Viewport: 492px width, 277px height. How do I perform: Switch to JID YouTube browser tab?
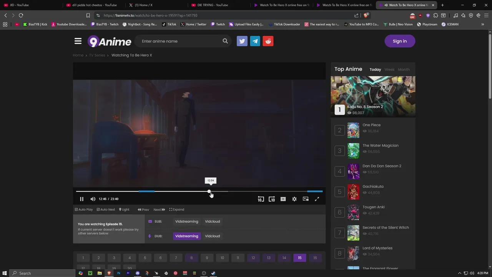point(31,5)
